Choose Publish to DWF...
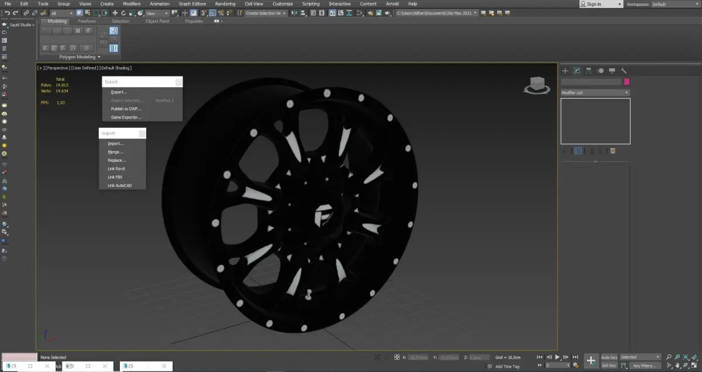 (x=126, y=109)
